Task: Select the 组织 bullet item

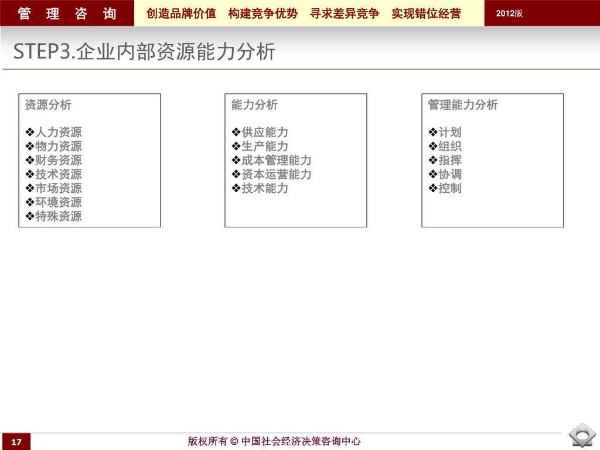Action: (x=445, y=146)
